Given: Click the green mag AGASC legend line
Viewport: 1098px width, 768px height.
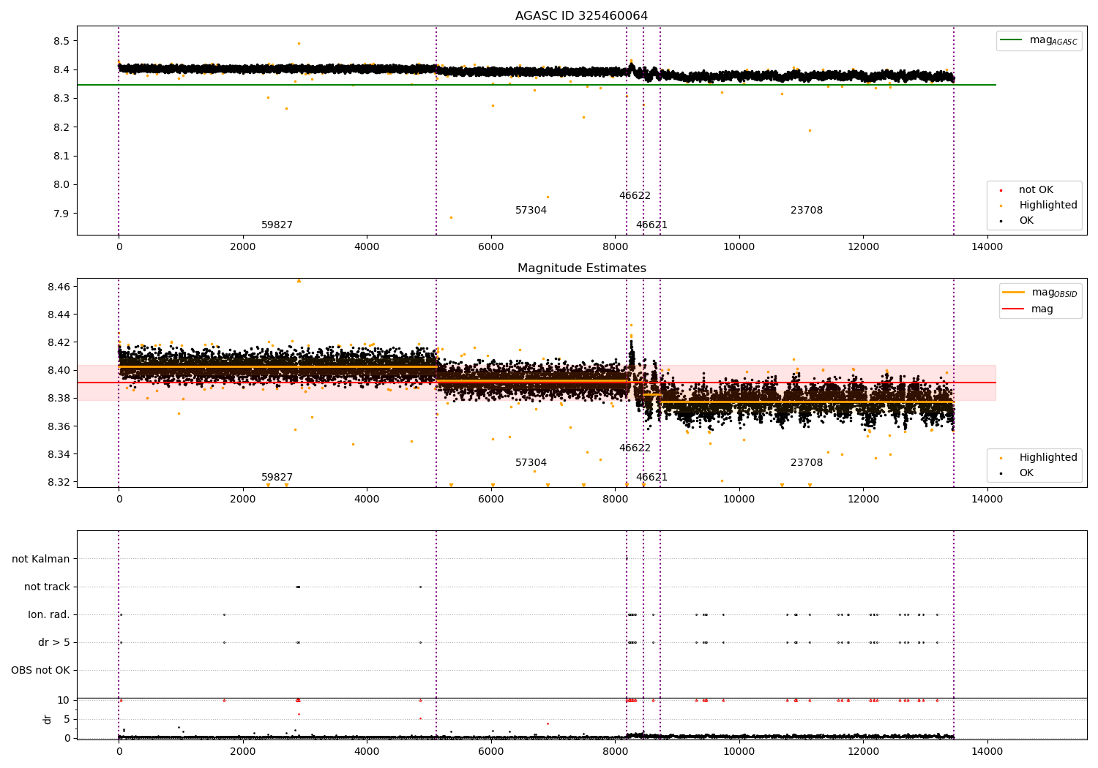Looking at the screenshot, I should click(x=1012, y=40).
